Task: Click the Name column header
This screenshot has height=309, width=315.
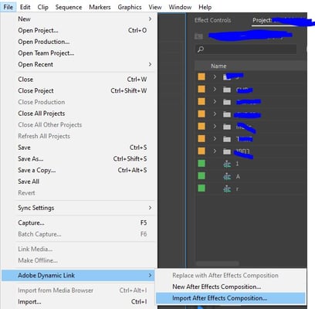Action: [x=218, y=66]
